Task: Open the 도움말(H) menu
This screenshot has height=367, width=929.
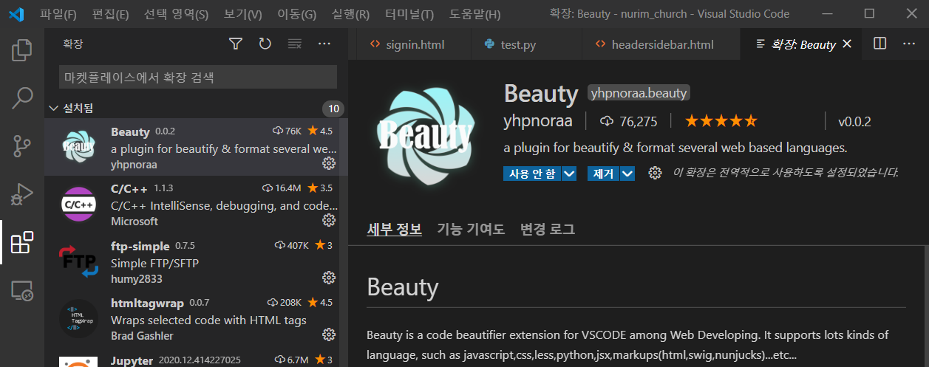Action: tap(474, 14)
